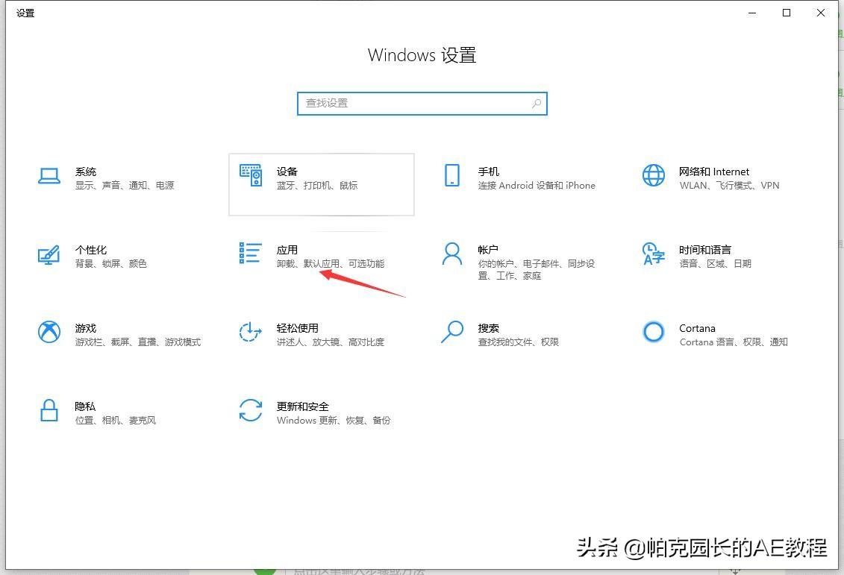The width and height of the screenshot is (844, 575).
Task: Select the 设备 category title
Action: pos(287,172)
